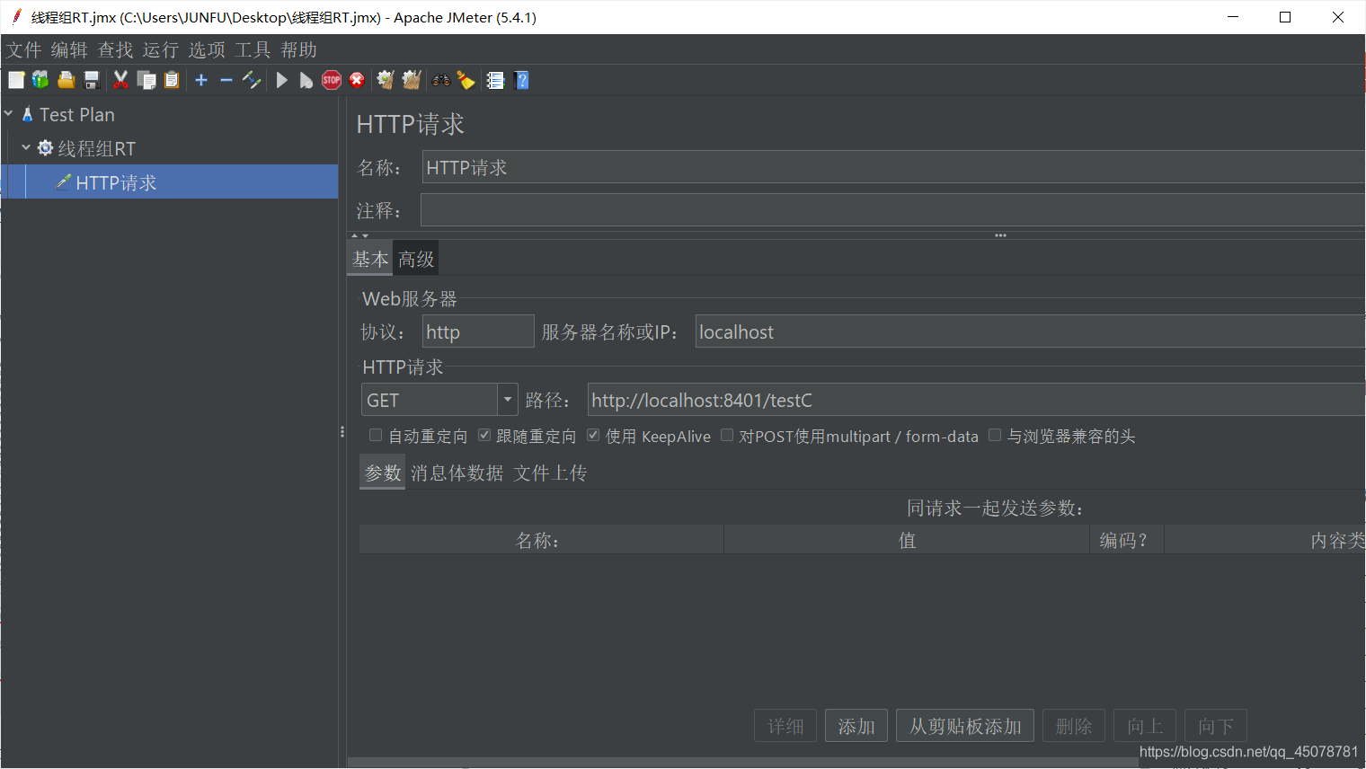The width and height of the screenshot is (1366, 769).
Task: Open help with question mark icon
Action: click(520, 80)
